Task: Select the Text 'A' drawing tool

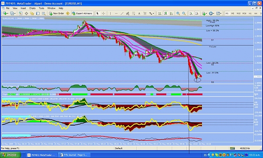Action: (139, 13)
